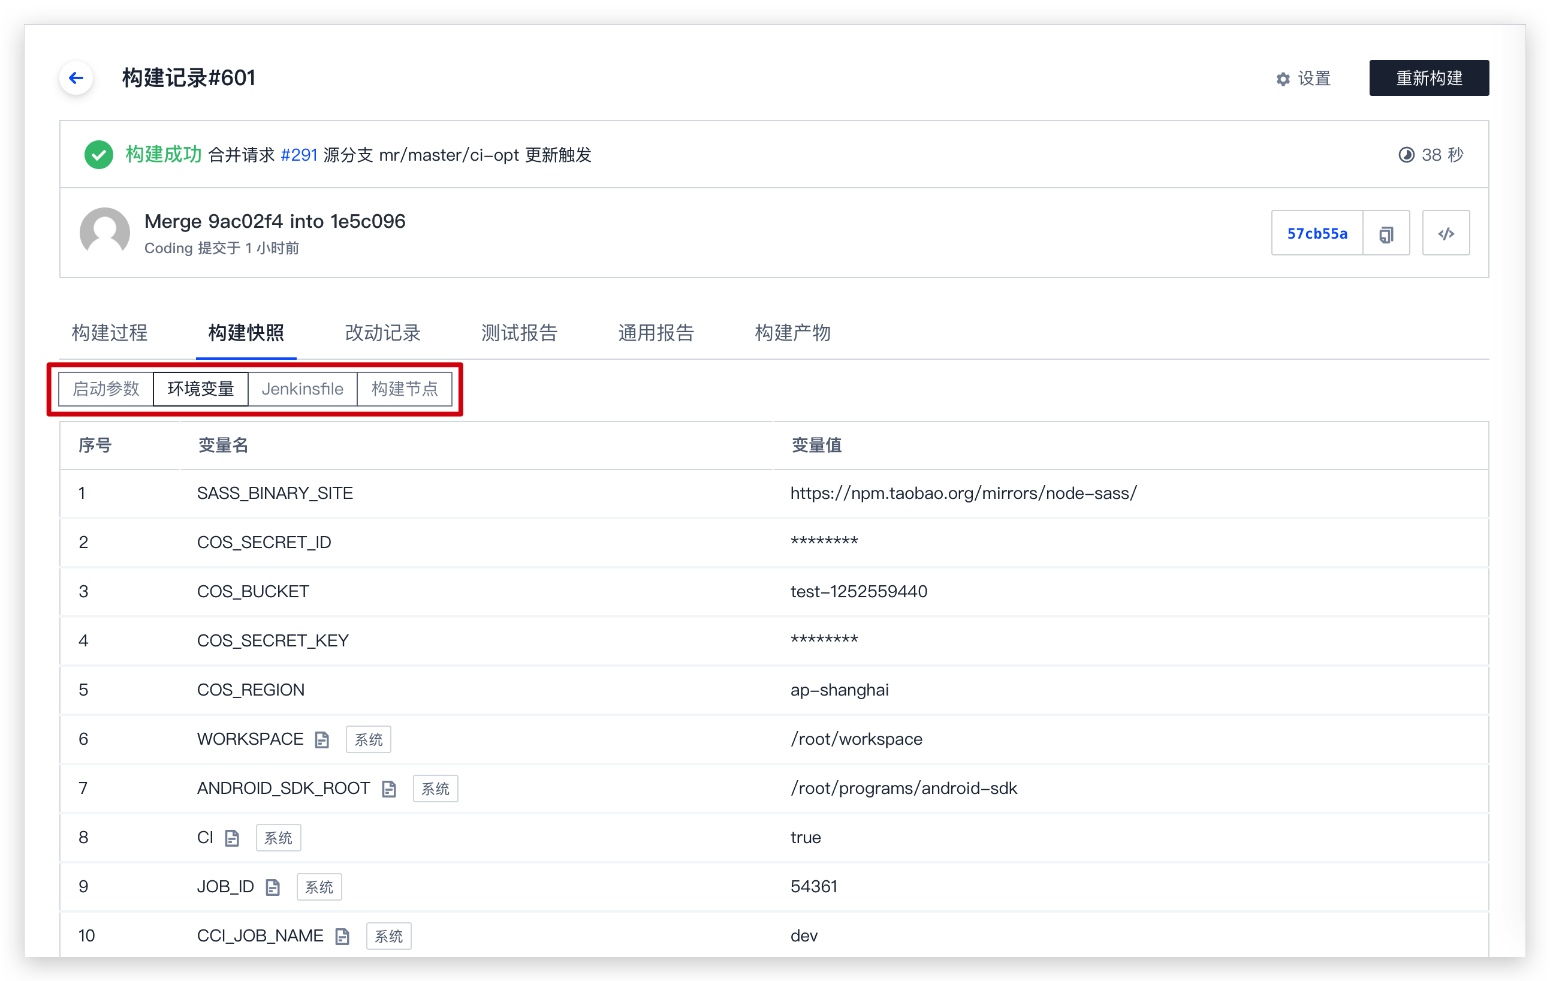1550x981 pixels.
Task: Click the 系统 tag in JOB_ID row
Action: 319,887
